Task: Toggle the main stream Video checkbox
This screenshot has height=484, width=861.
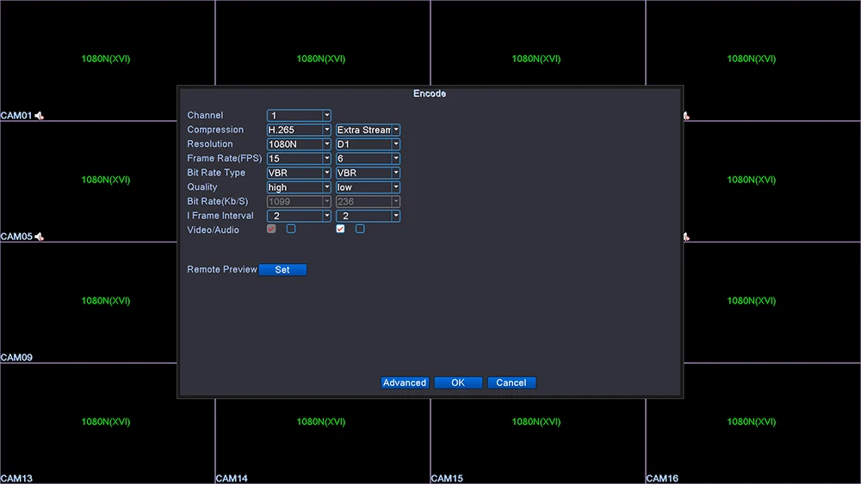Action: pos(271,229)
